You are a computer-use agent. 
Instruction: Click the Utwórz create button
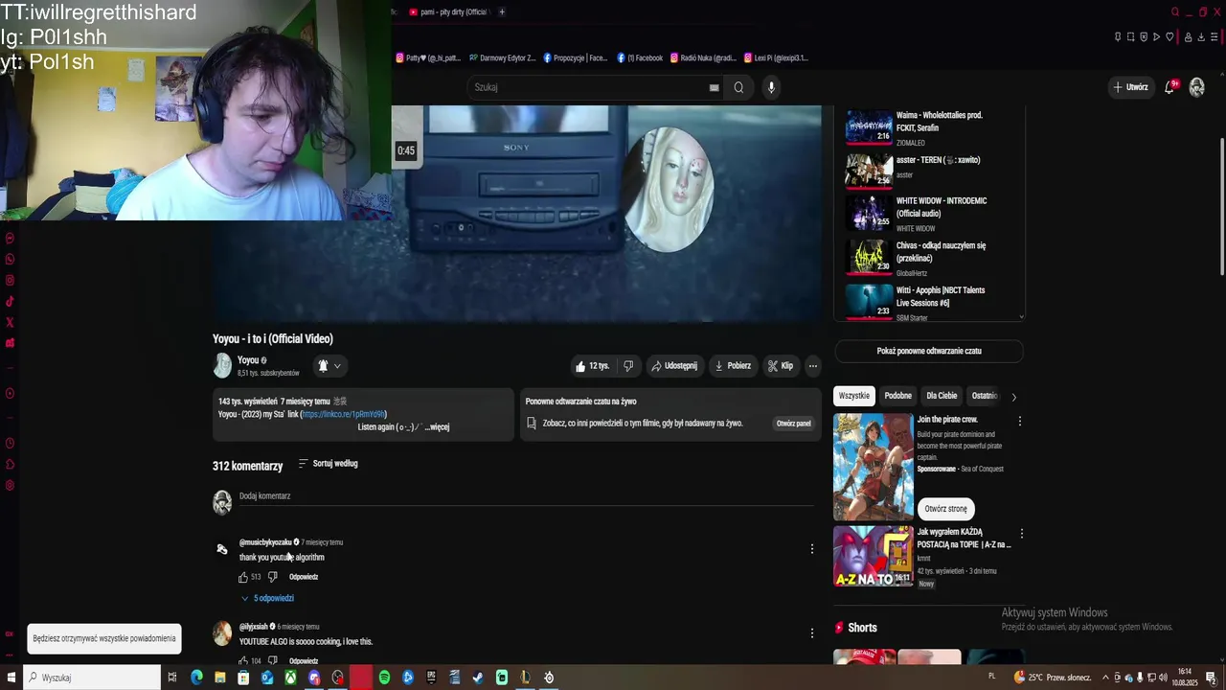click(x=1130, y=87)
